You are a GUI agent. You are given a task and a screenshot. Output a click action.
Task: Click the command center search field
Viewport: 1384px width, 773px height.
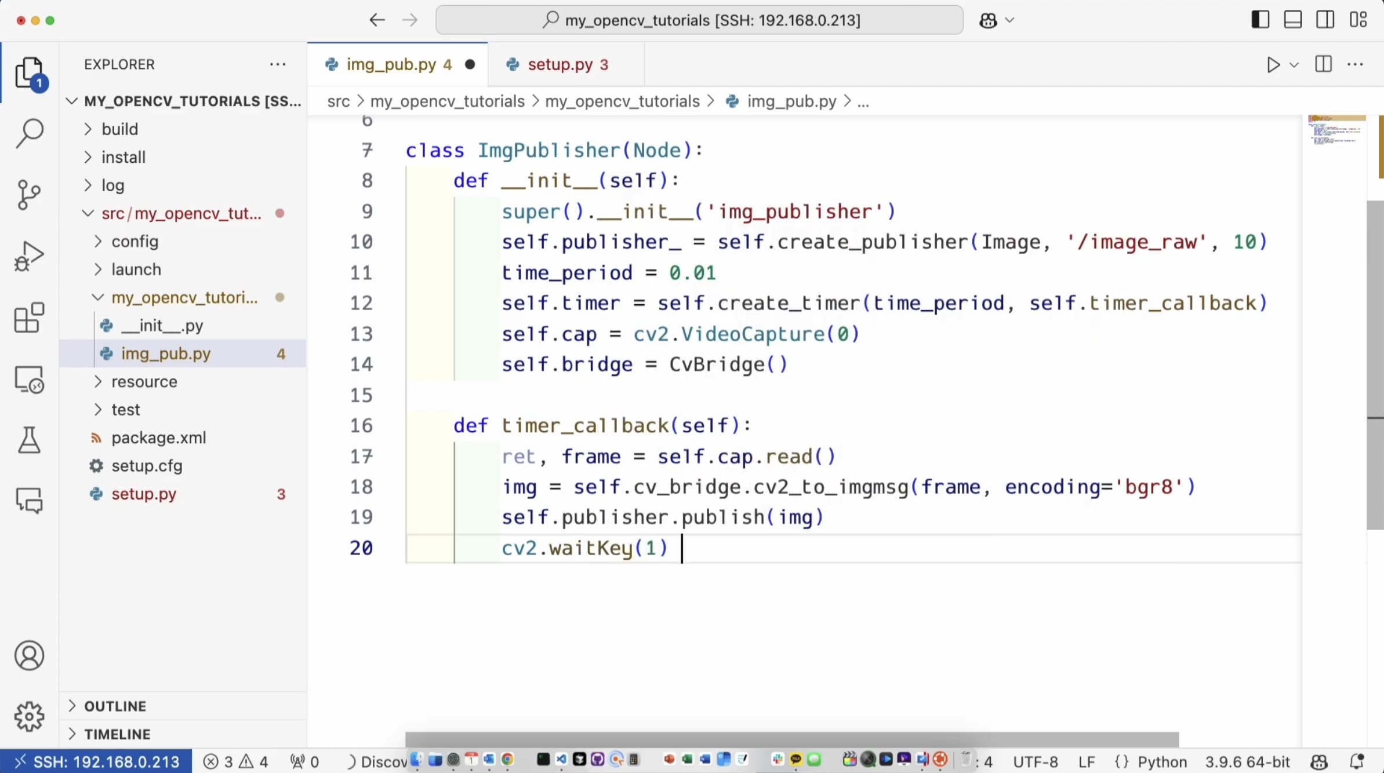click(x=699, y=20)
